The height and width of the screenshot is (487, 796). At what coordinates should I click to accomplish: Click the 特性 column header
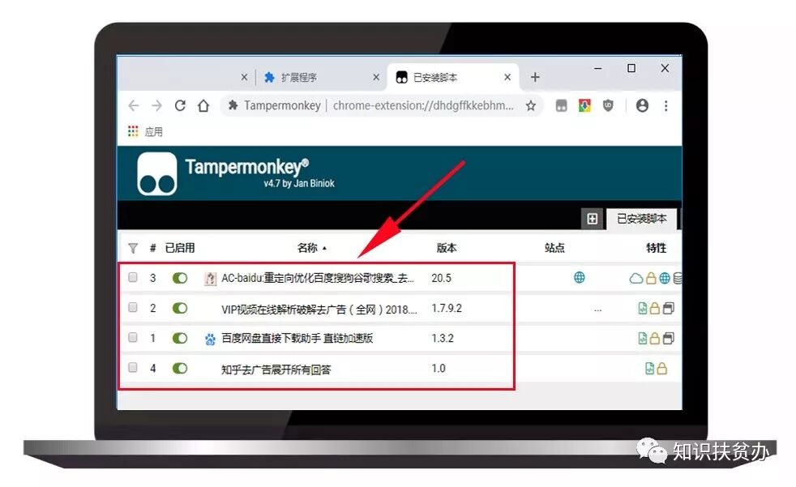click(656, 248)
